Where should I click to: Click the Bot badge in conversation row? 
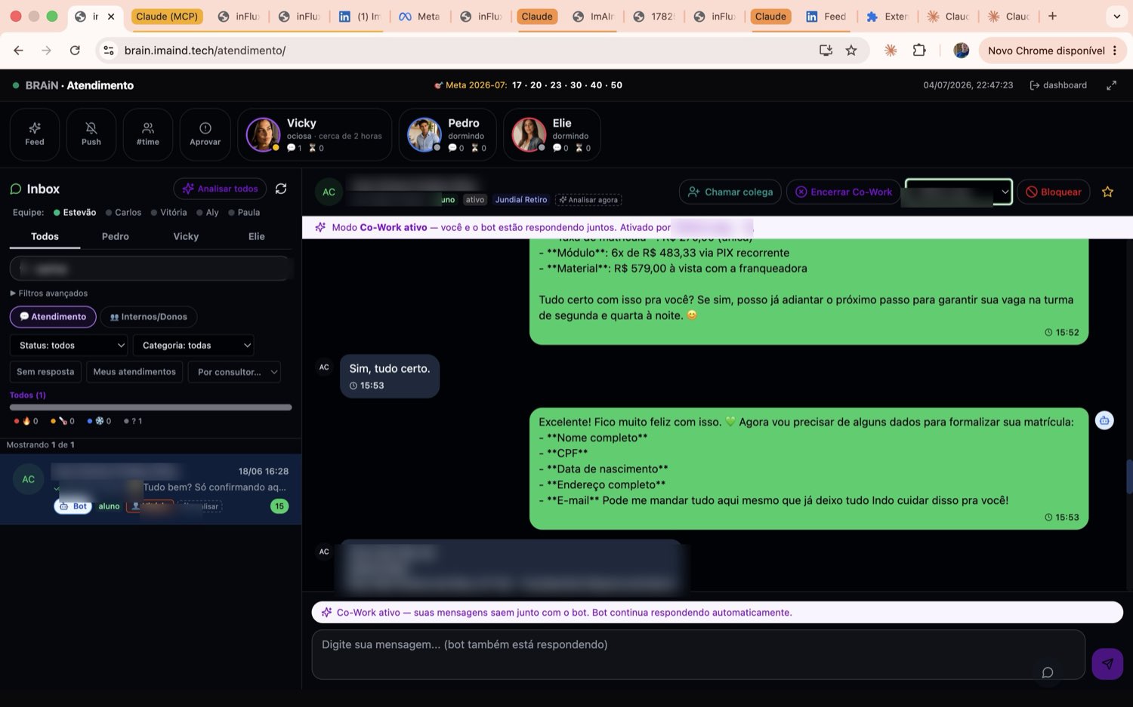pyautogui.click(x=73, y=506)
